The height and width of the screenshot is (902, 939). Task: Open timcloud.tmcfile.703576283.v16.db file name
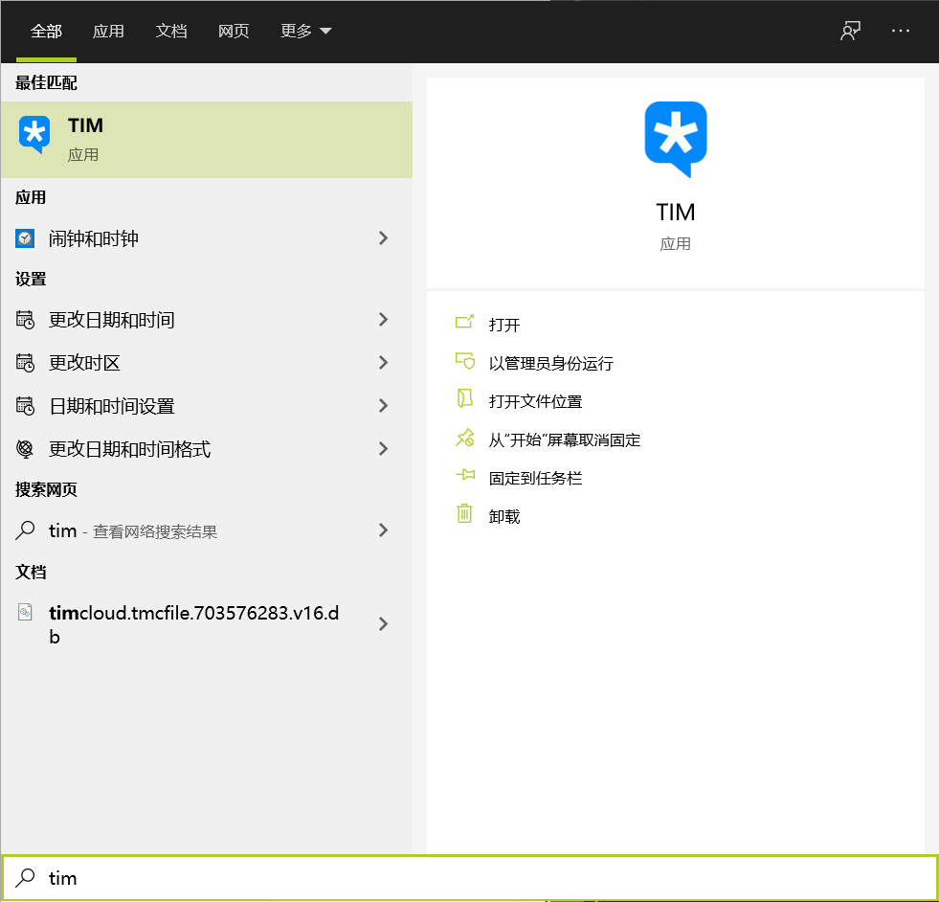(194, 624)
